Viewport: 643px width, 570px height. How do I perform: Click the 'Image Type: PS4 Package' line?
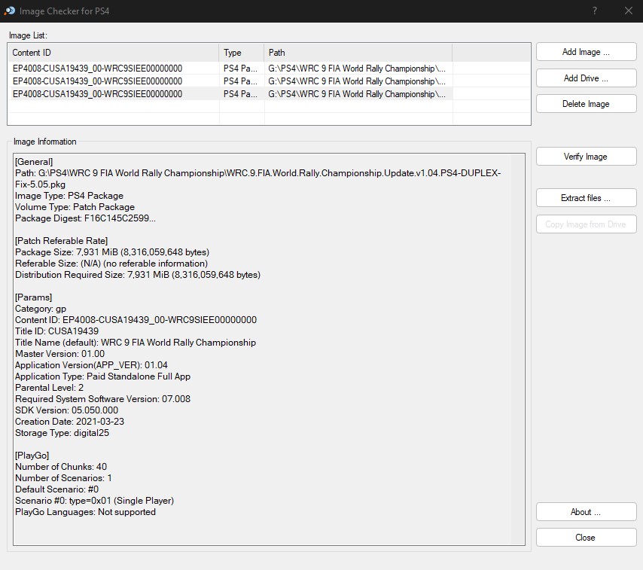pos(69,196)
